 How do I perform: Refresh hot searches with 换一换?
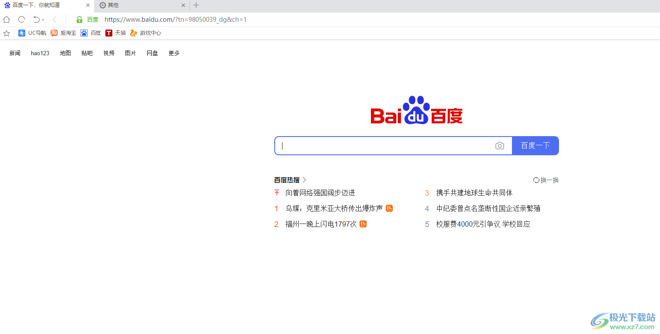pos(546,180)
